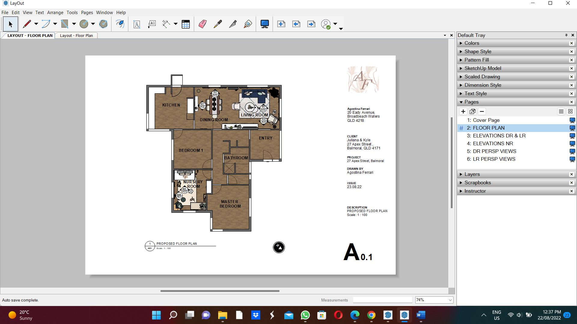Open the Arrange menu

click(x=55, y=13)
